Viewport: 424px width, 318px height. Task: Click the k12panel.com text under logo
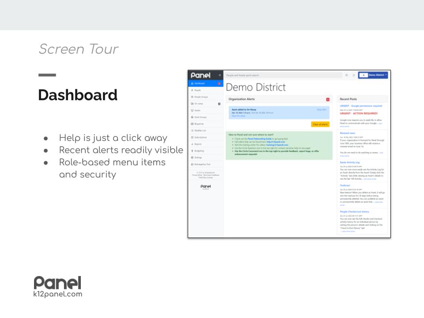pos(57,294)
